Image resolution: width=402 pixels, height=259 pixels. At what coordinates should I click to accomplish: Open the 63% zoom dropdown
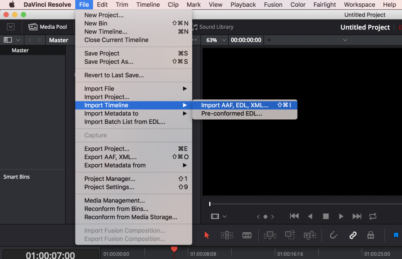tap(216, 40)
